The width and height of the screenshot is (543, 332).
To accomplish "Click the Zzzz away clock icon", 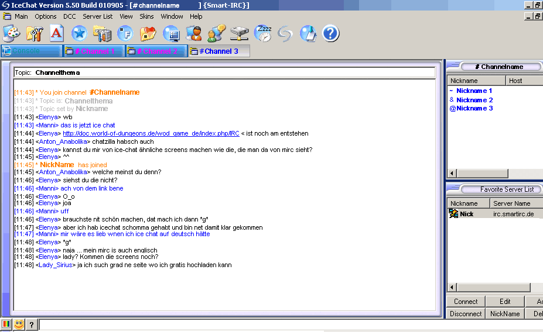I will pyautogui.click(x=263, y=33).
